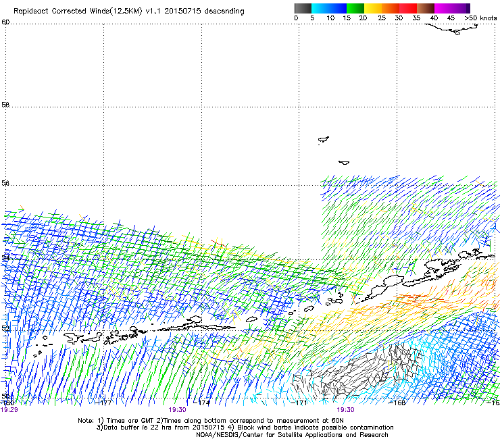Screen dimensions: 500x439
Task: Click the purple '19:29' time label
Action: click(x=9, y=410)
